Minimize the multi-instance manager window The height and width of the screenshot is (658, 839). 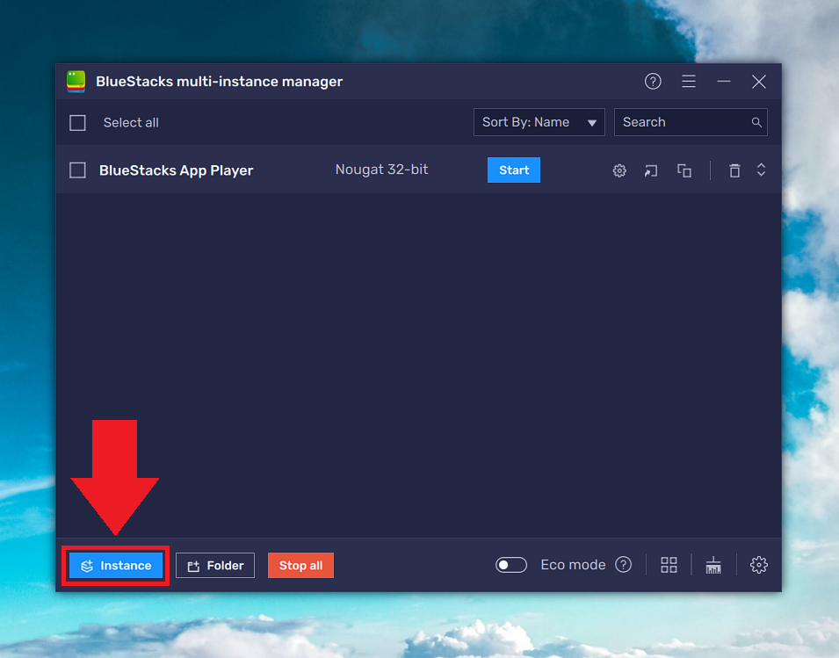coord(724,82)
